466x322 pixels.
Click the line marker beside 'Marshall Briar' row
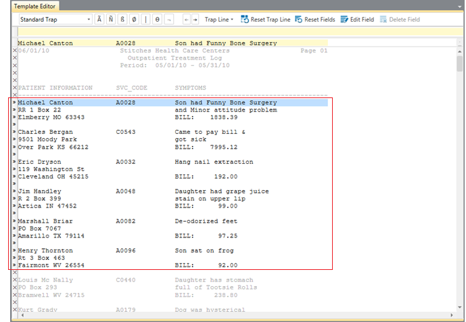[x=14, y=221]
